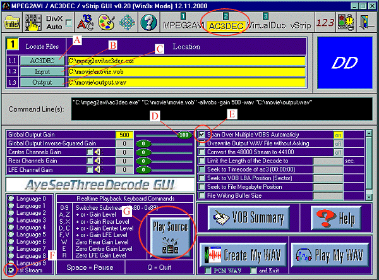Screen dimensions: 379x280
Task: Click the Command Line(s) text box
Action: (x=222, y=109)
